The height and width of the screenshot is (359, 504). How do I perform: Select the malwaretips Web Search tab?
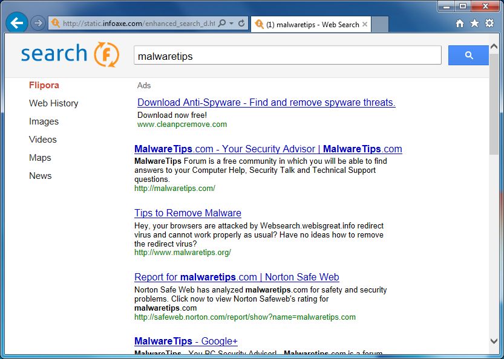(309, 24)
